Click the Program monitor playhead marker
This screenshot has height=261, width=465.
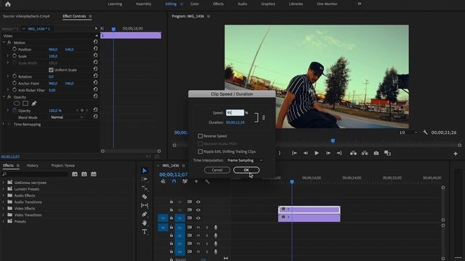[333, 141]
